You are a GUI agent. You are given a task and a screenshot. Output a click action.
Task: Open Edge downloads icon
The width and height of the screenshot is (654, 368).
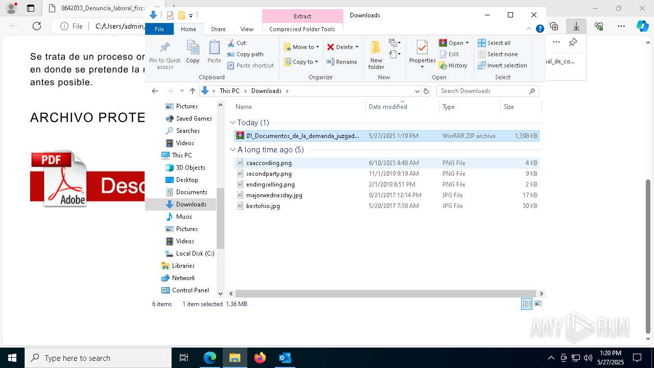[x=576, y=26]
